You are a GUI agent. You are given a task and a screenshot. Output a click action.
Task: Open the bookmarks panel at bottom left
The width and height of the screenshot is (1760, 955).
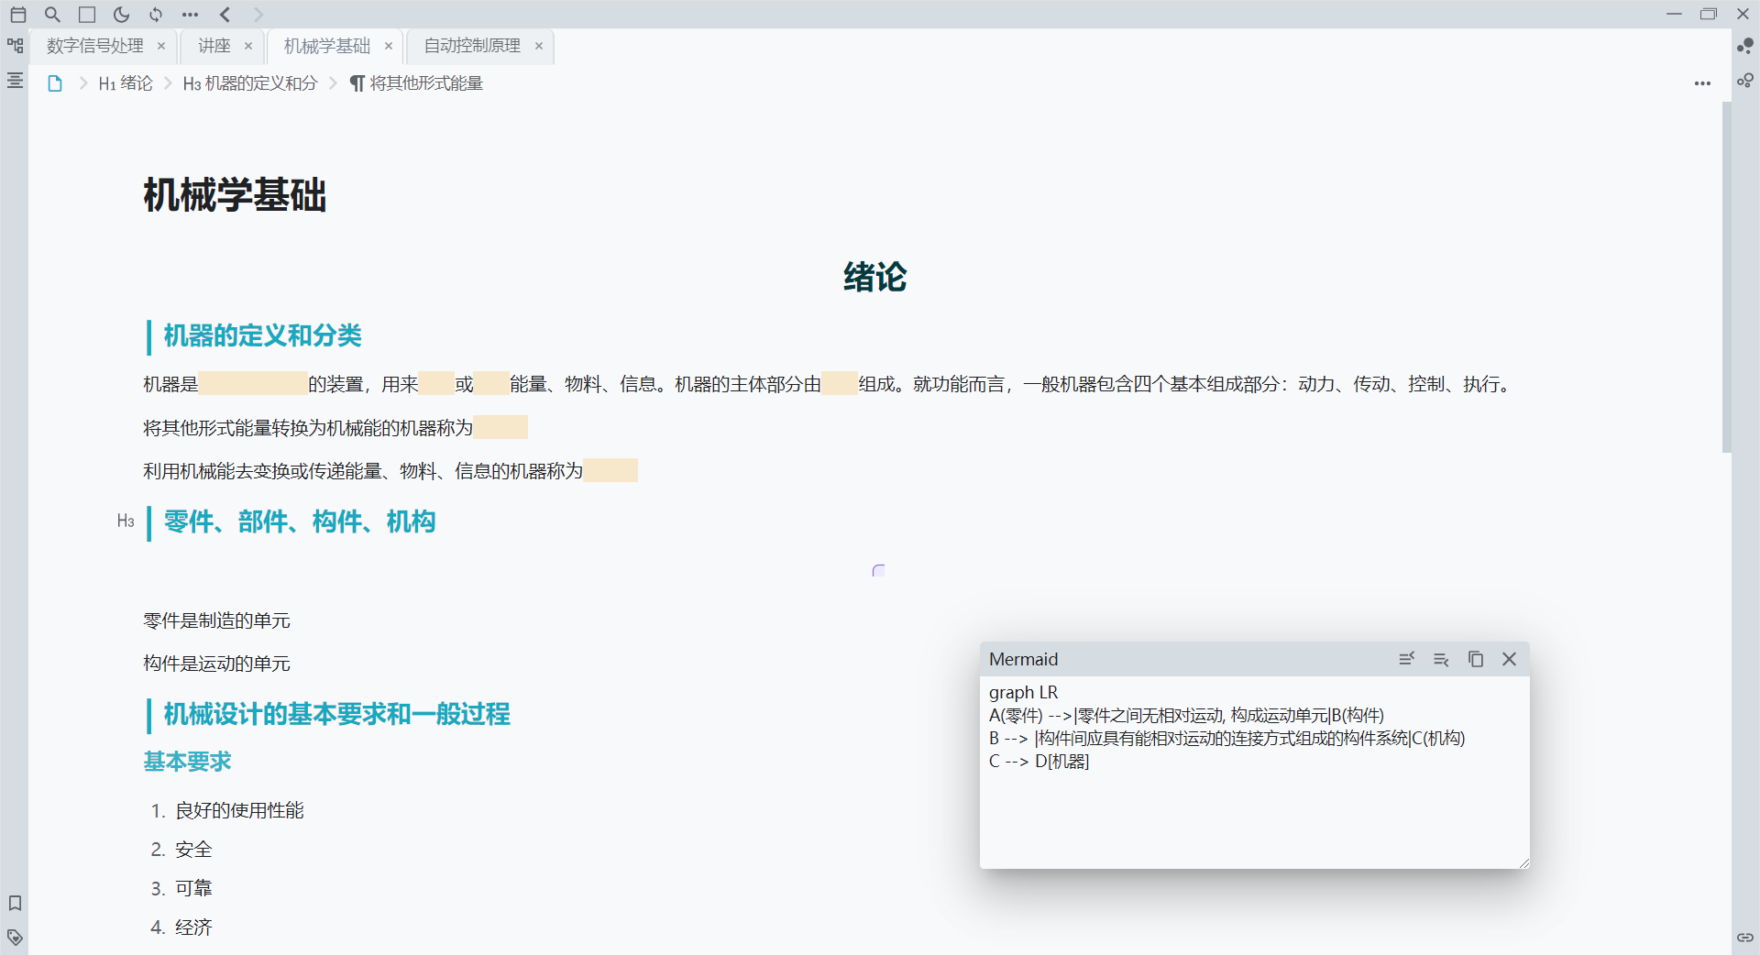click(x=15, y=904)
